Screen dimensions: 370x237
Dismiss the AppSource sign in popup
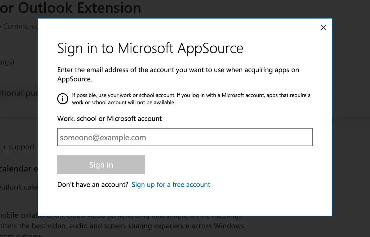pos(323,28)
